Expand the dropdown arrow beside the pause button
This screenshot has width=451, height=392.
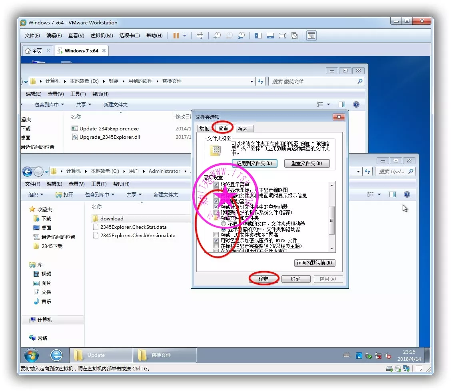[x=184, y=36]
